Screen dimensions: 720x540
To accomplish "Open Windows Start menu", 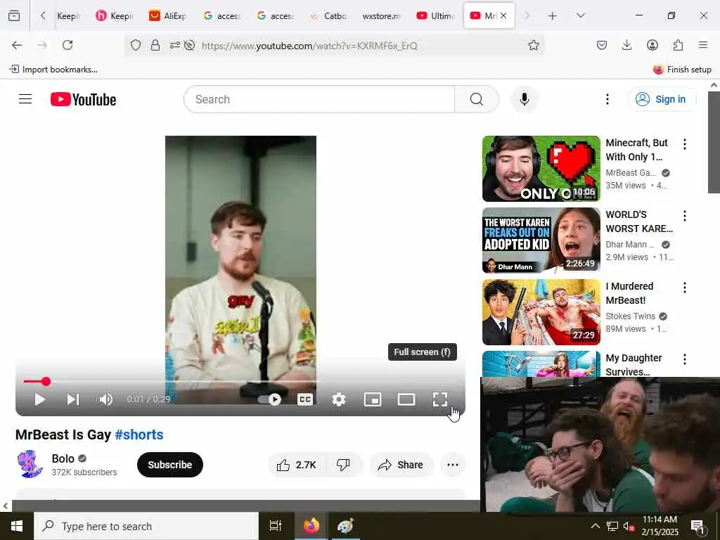I will click(17, 526).
